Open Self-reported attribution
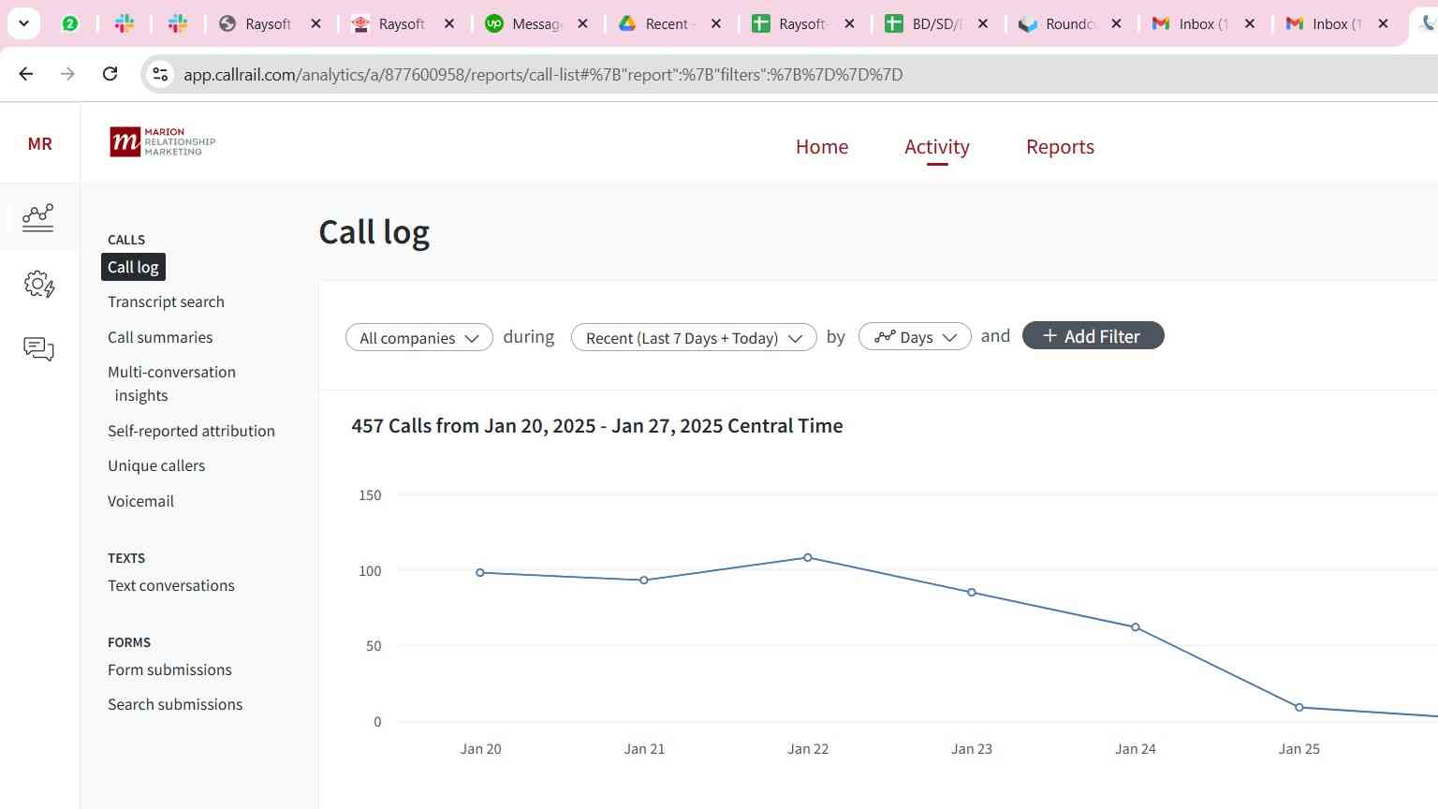 (191, 431)
